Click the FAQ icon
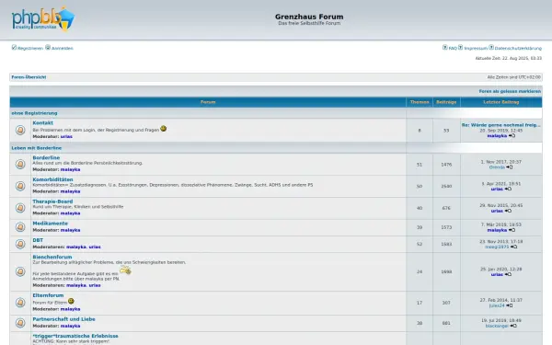The width and height of the screenshot is (552, 345). tap(445, 47)
